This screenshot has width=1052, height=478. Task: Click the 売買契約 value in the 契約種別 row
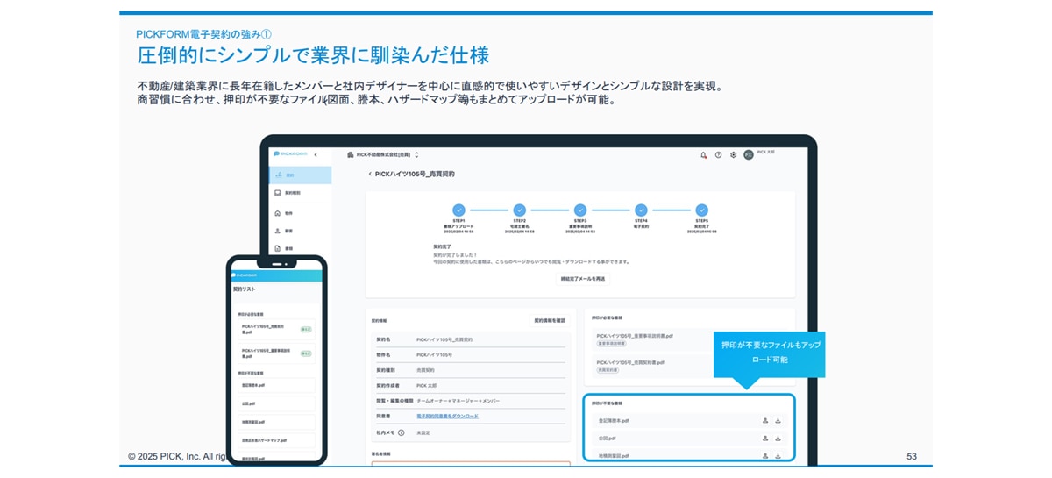click(x=425, y=370)
